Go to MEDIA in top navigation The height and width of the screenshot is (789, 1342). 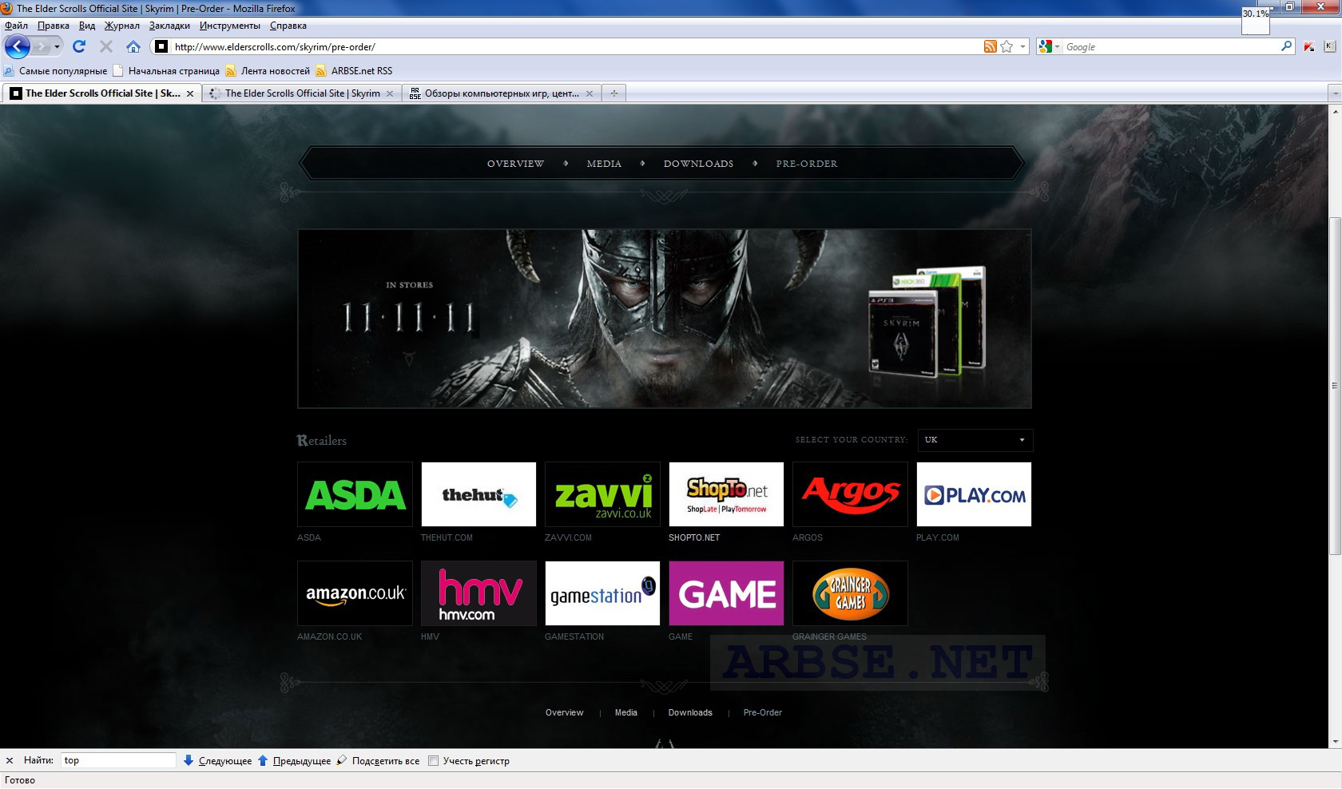pyautogui.click(x=604, y=164)
